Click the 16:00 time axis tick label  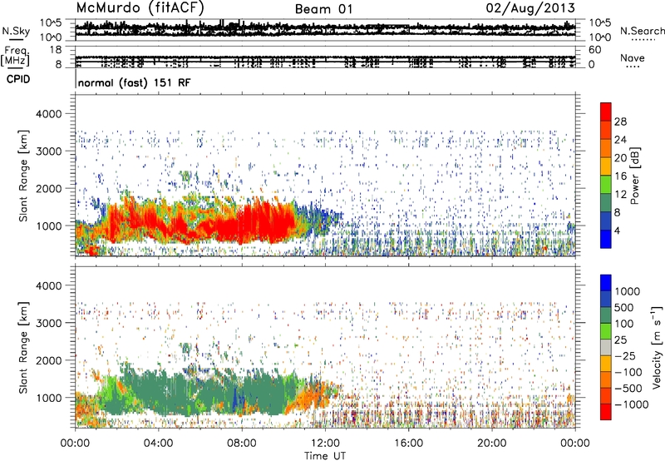click(409, 444)
